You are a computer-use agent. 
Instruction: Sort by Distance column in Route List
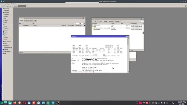(x=64, y=26)
